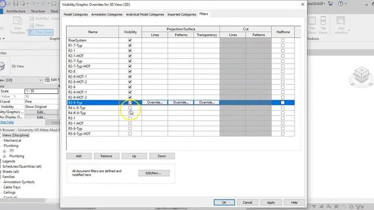Viewport: 374px width, 210px height.
Task: Open the Help dropdown arrow in title bar
Action: pos(345,3)
